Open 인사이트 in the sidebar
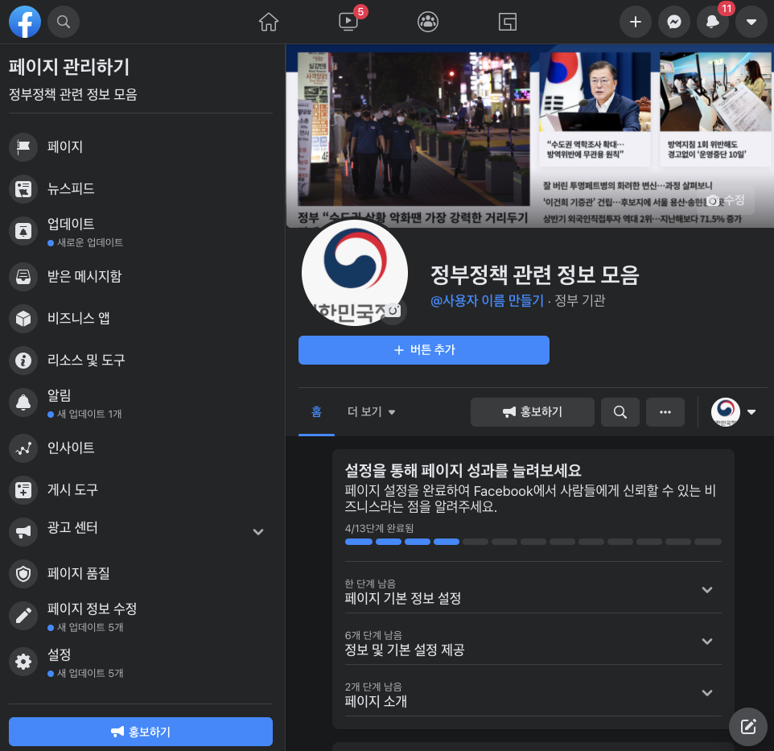This screenshot has width=774, height=751. tap(141, 448)
